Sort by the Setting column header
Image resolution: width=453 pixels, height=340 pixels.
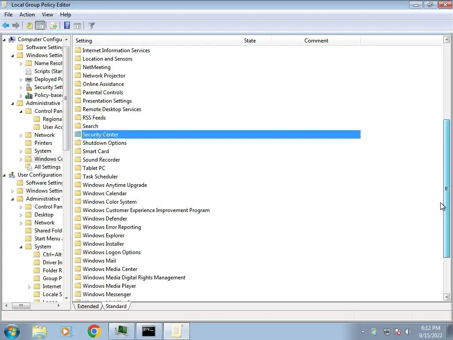(150, 40)
